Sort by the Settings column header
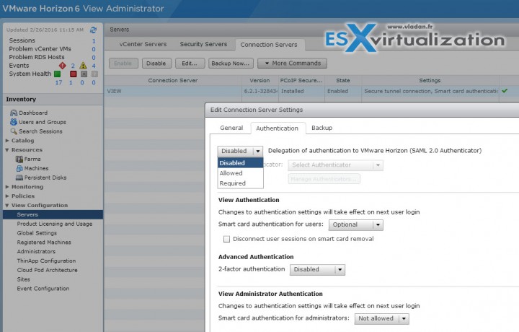The image size is (519, 332). click(x=430, y=81)
